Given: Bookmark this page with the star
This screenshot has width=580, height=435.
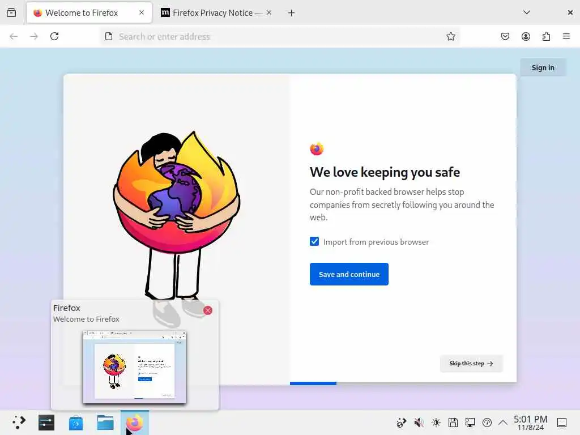Looking at the screenshot, I should pyautogui.click(x=450, y=36).
